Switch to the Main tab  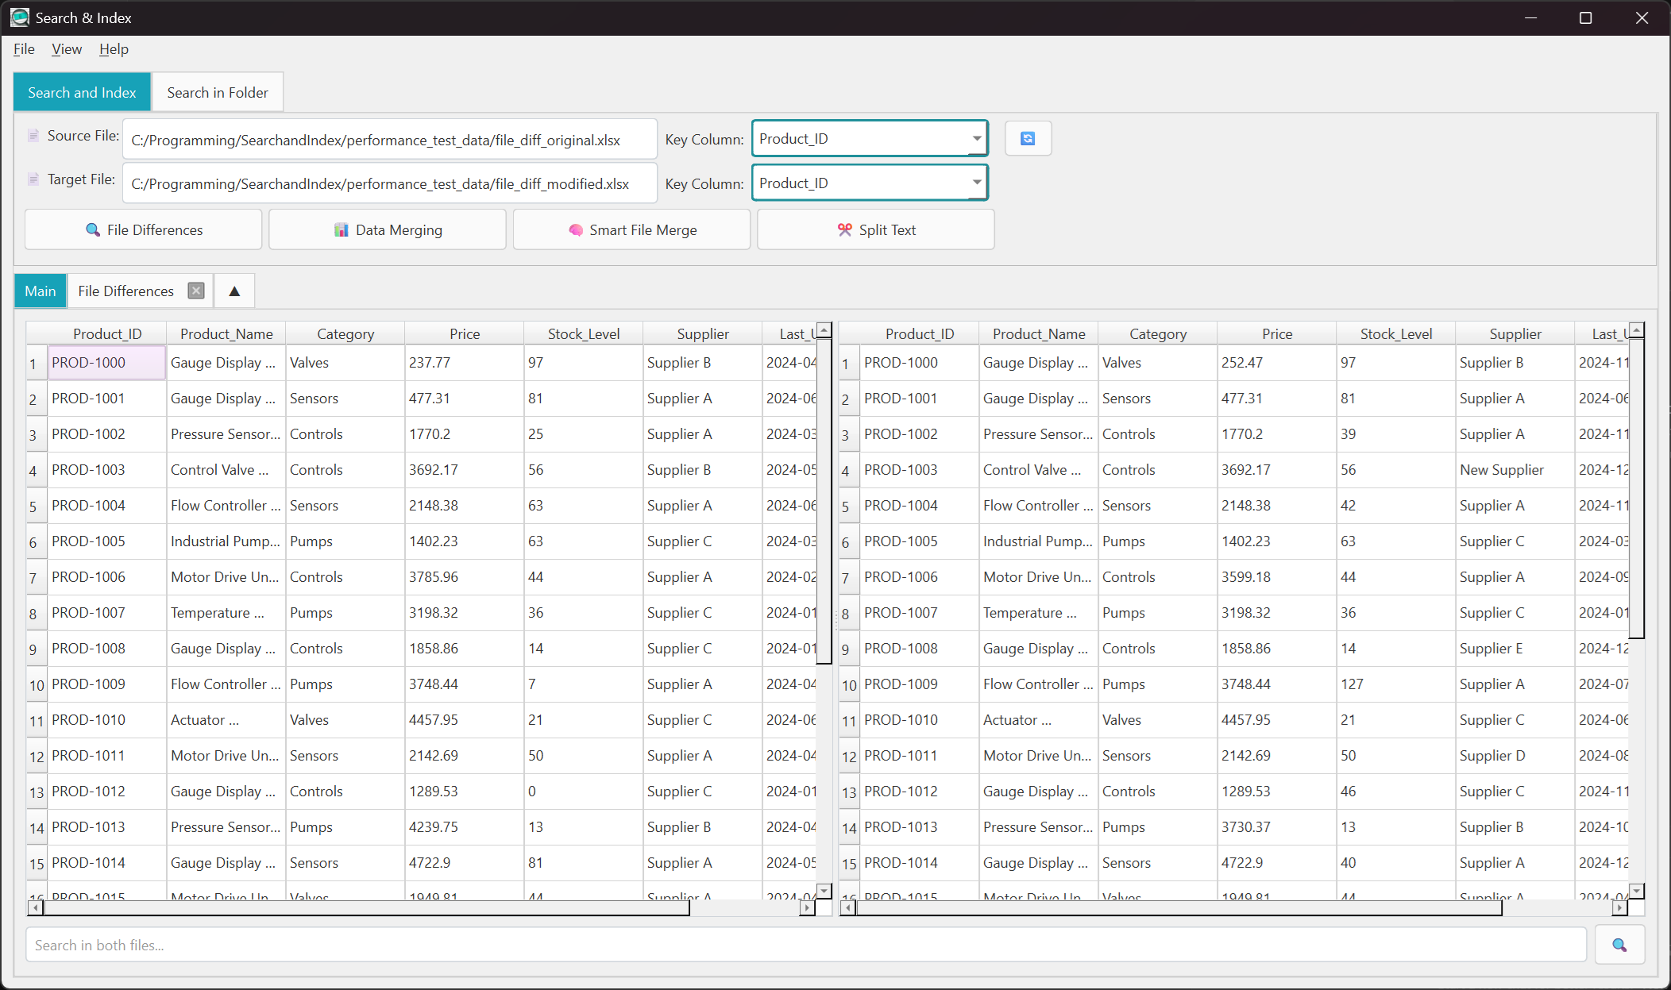(40, 291)
